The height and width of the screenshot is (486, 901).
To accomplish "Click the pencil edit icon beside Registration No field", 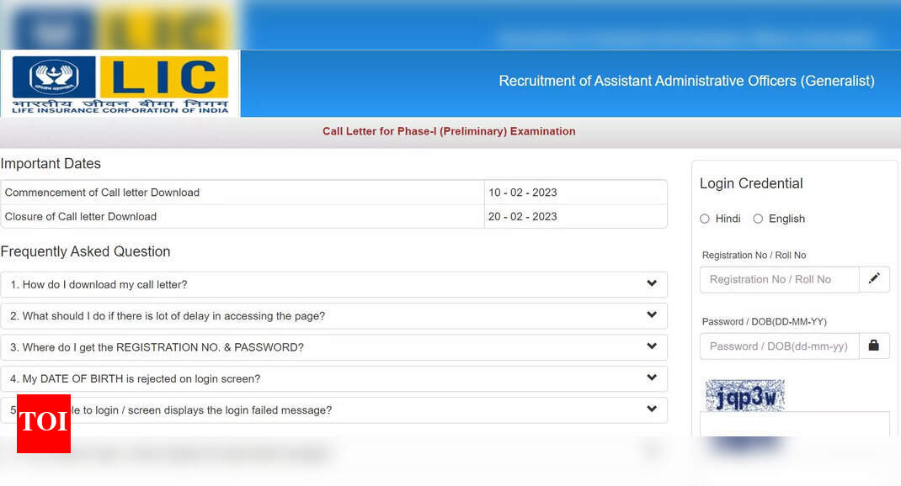I will point(874,278).
